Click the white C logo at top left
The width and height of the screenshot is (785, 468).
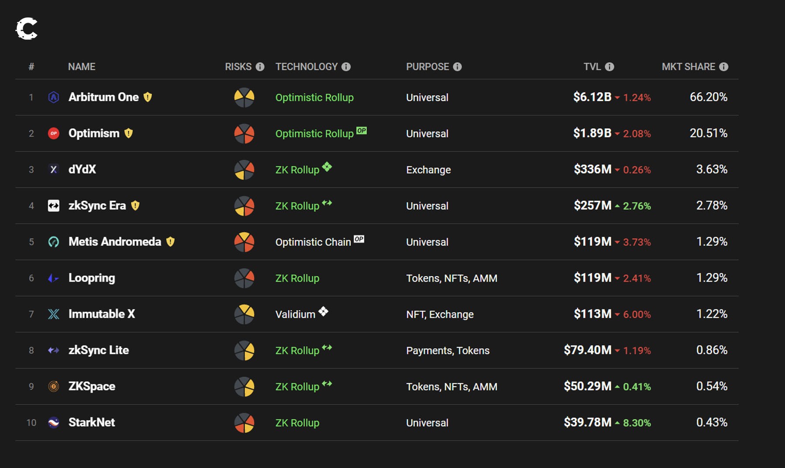pos(27,29)
